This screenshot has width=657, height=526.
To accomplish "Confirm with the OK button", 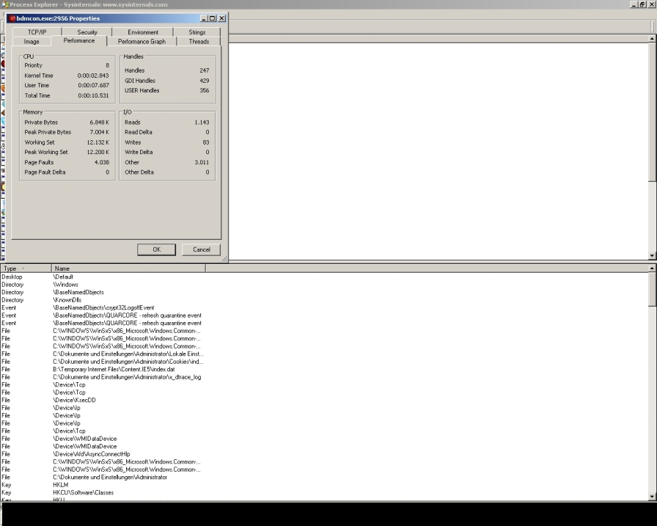I will pyautogui.click(x=156, y=249).
